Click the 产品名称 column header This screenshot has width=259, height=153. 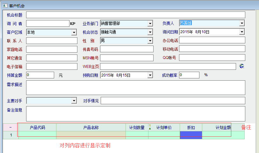click(x=91, y=127)
